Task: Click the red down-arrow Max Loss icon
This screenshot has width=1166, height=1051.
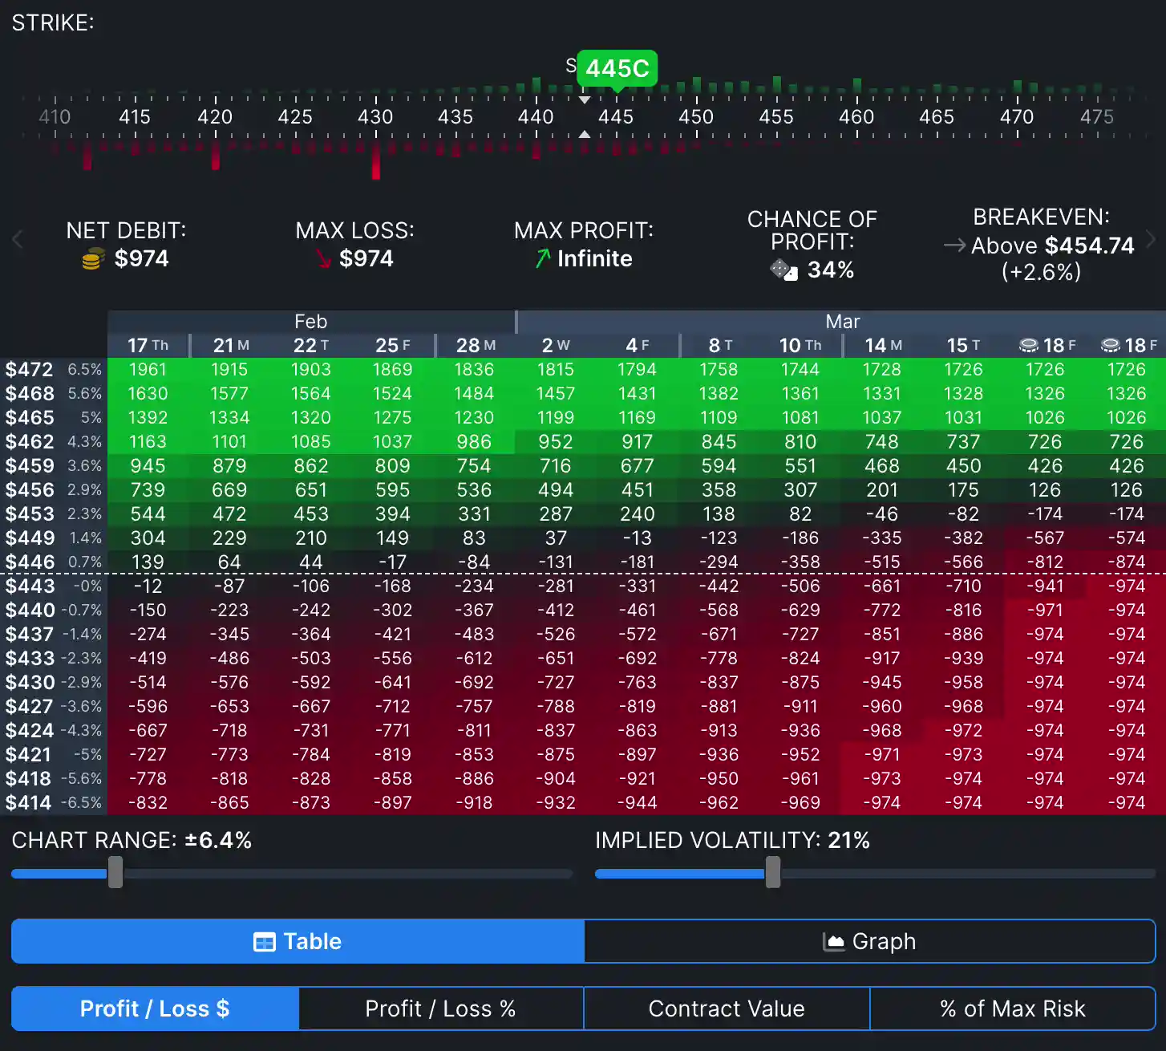Action: 323,258
